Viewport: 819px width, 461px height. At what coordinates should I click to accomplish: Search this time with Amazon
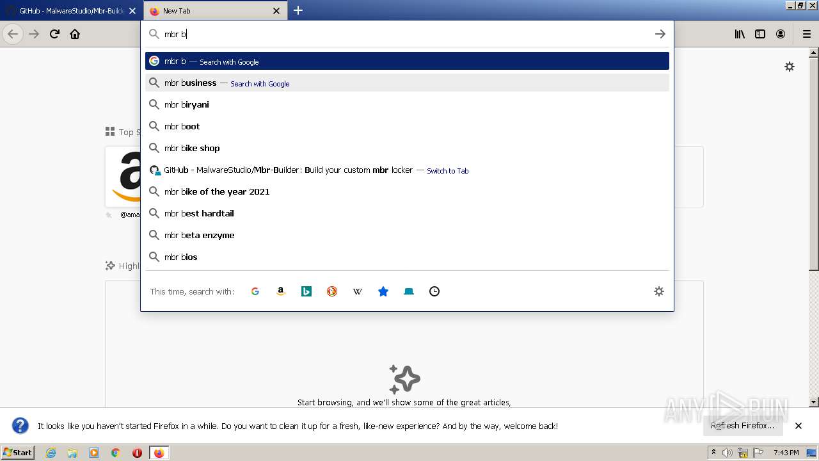(x=281, y=291)
